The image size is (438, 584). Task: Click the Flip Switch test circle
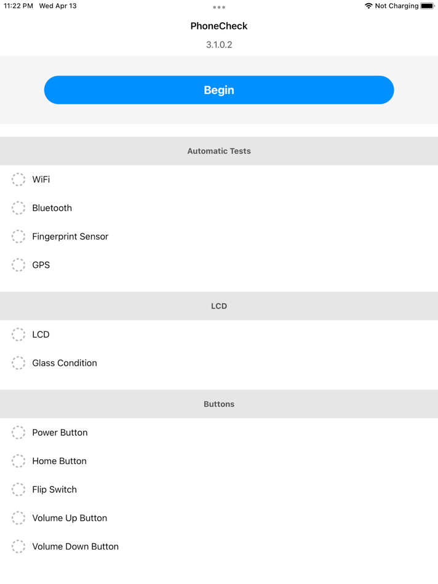pos(18,489)
